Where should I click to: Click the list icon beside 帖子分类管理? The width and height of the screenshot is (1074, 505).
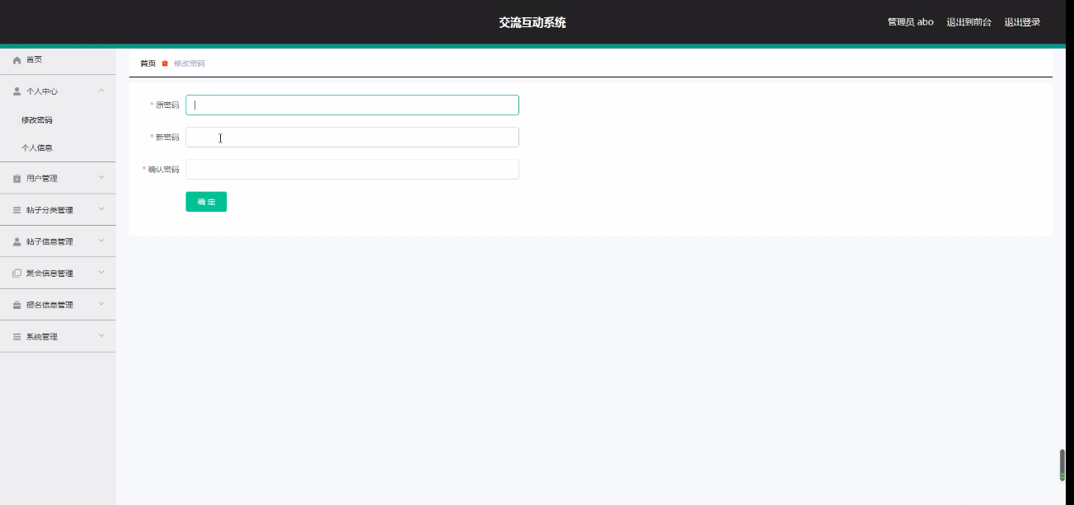[x=16, y=210]
